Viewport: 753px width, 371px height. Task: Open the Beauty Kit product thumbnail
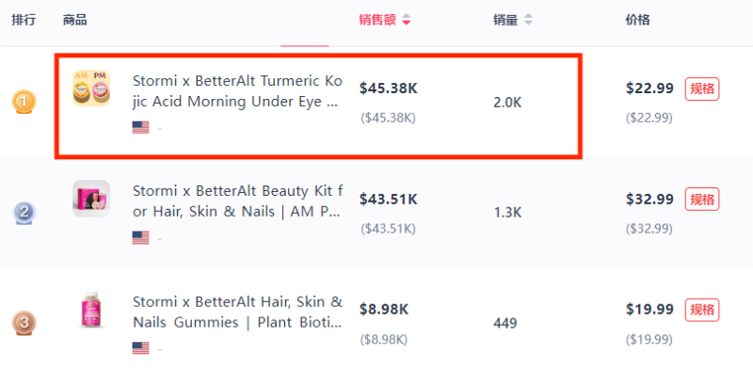[91, 199]
